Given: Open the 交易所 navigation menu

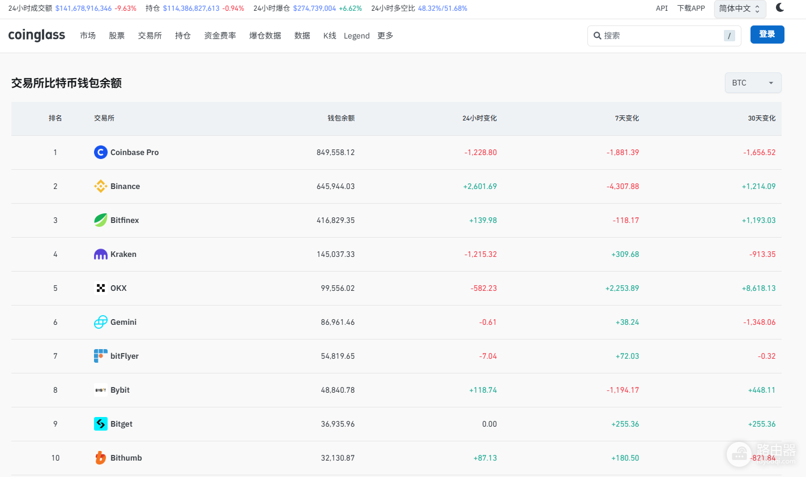Looking at the screenshot, I should 150,36.
